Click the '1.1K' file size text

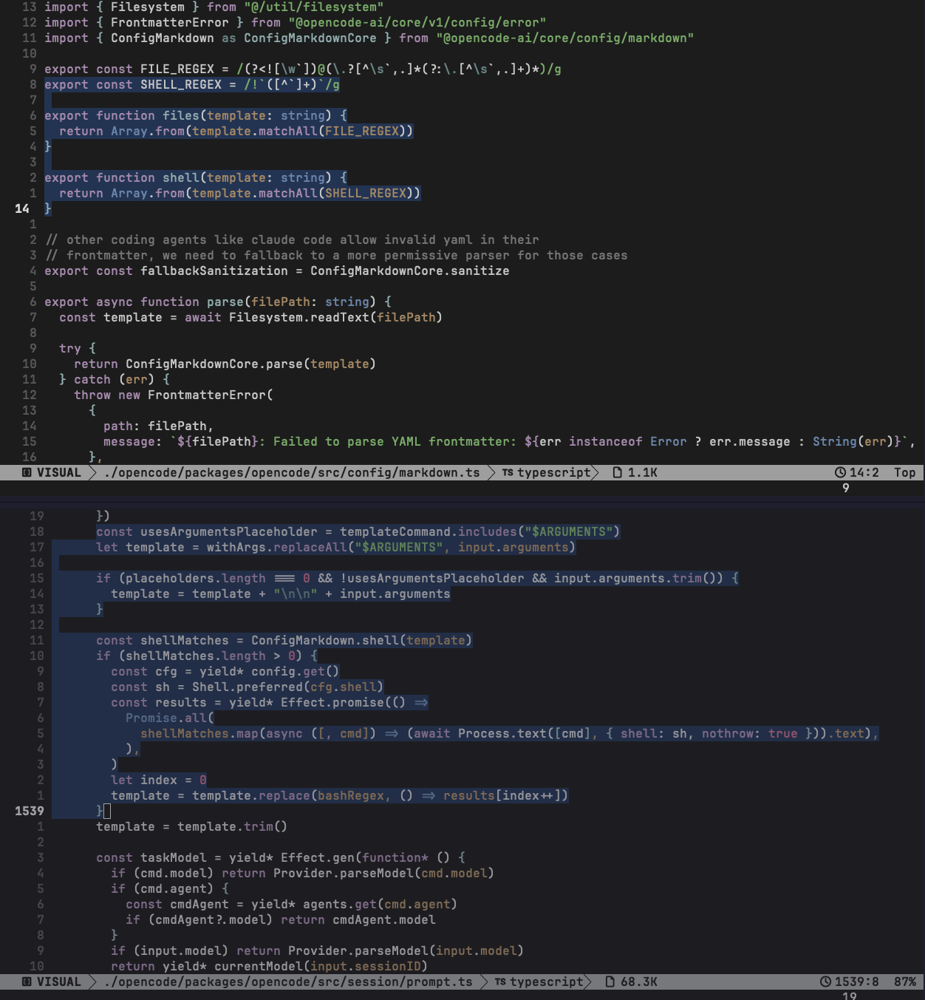[x=643, y=472]
